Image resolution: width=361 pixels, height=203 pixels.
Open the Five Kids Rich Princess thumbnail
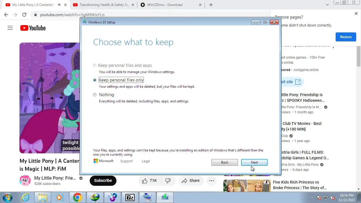point(247,186)
